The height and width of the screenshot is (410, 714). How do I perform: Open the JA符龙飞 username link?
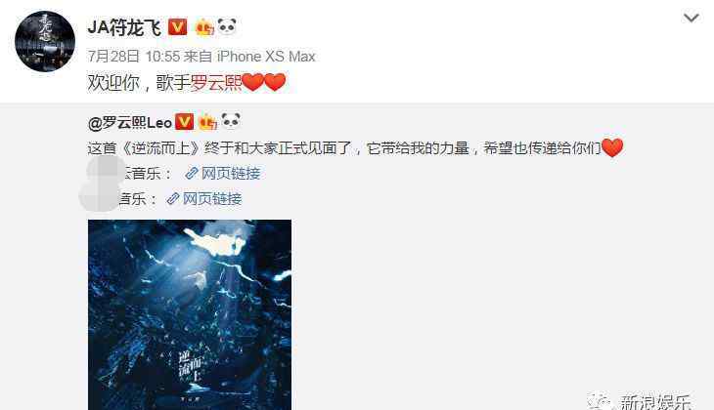(124, 27)
